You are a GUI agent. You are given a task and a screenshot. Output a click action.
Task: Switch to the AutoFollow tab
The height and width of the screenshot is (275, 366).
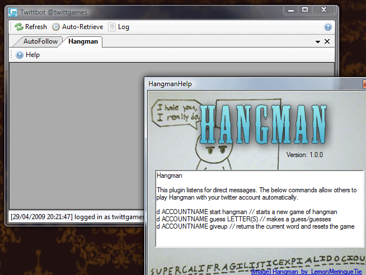coord(40,41)
